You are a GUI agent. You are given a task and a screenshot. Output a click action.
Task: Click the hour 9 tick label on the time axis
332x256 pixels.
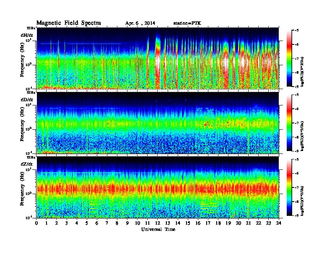point(127,223)
